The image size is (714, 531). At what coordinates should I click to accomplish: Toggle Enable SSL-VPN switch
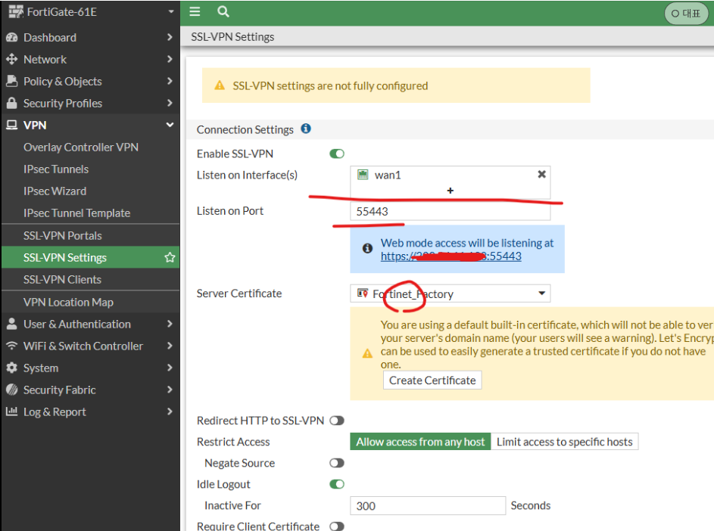coord(337,154)
